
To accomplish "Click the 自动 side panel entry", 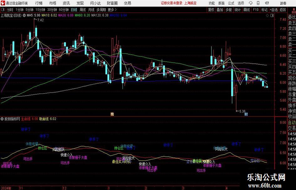I will click(x=292, y=123).
